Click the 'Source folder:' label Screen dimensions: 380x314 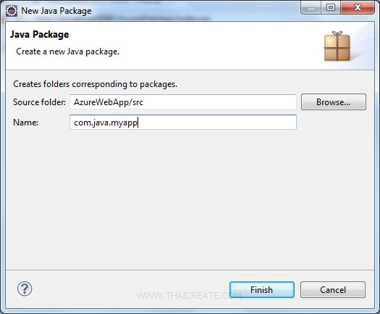(x=39, y=102)
